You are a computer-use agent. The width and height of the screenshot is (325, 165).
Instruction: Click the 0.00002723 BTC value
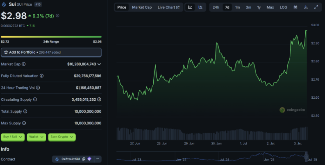tap(13, 26)
